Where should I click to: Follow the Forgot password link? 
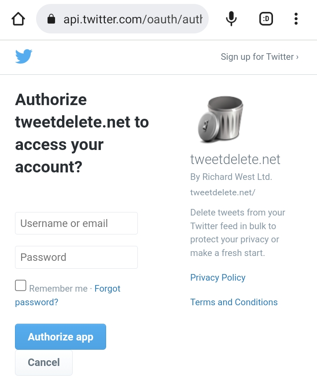tap(68, 295)
